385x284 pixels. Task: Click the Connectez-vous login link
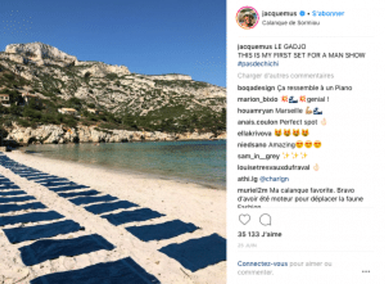tap(262, 264)
